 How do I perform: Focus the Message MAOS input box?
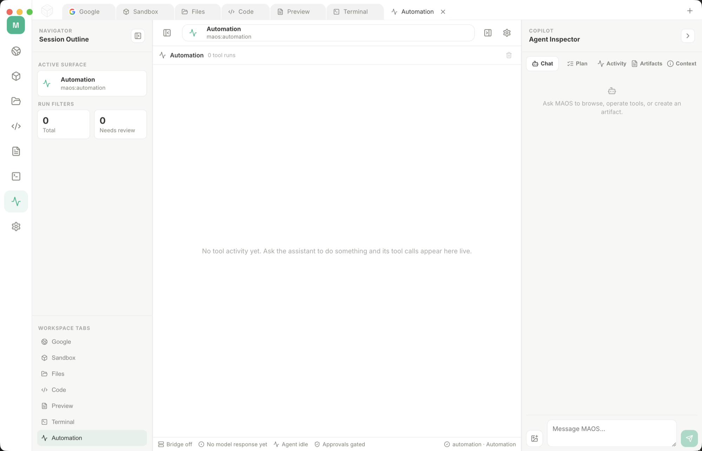pos(612,433)
